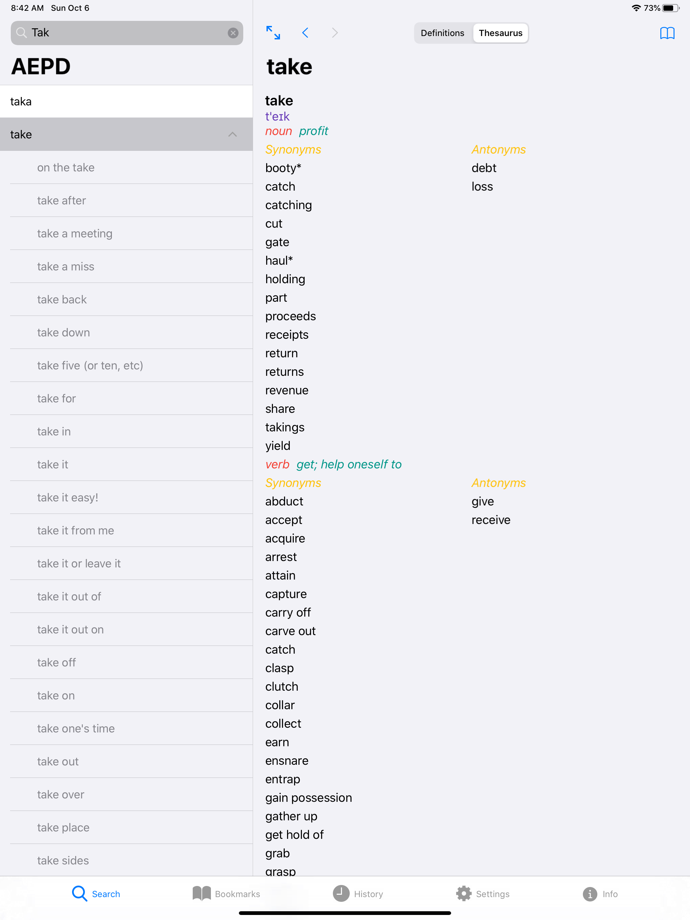Collapse the take entry sublist

pos(232,134)
